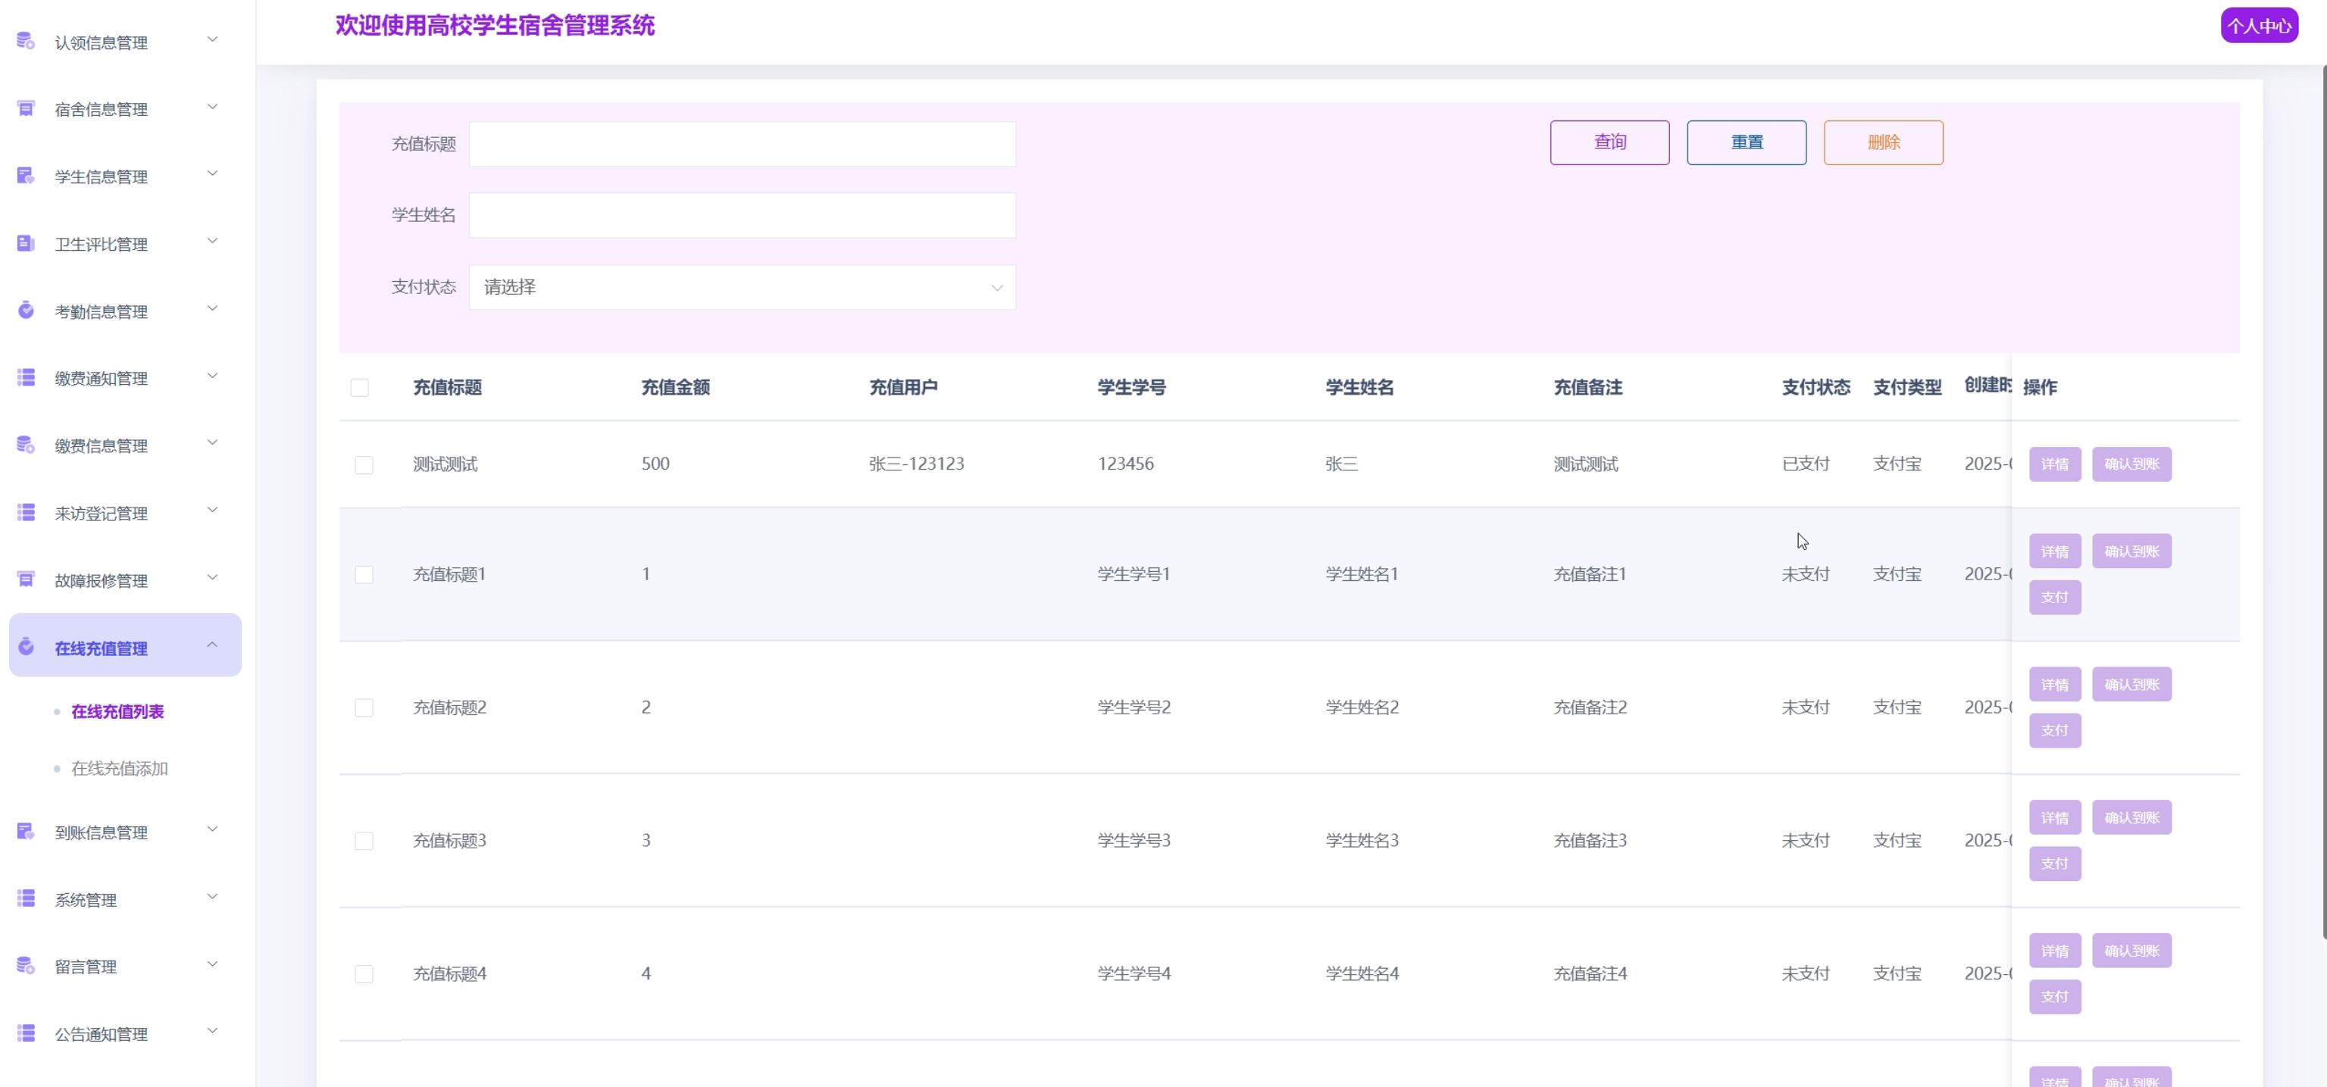Click the cell 充值备注2

(x=1590, y=707)
